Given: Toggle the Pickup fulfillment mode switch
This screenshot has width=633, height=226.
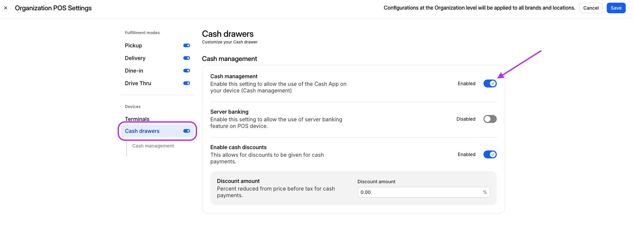Looking at the screenshot, I should [186, 45].
